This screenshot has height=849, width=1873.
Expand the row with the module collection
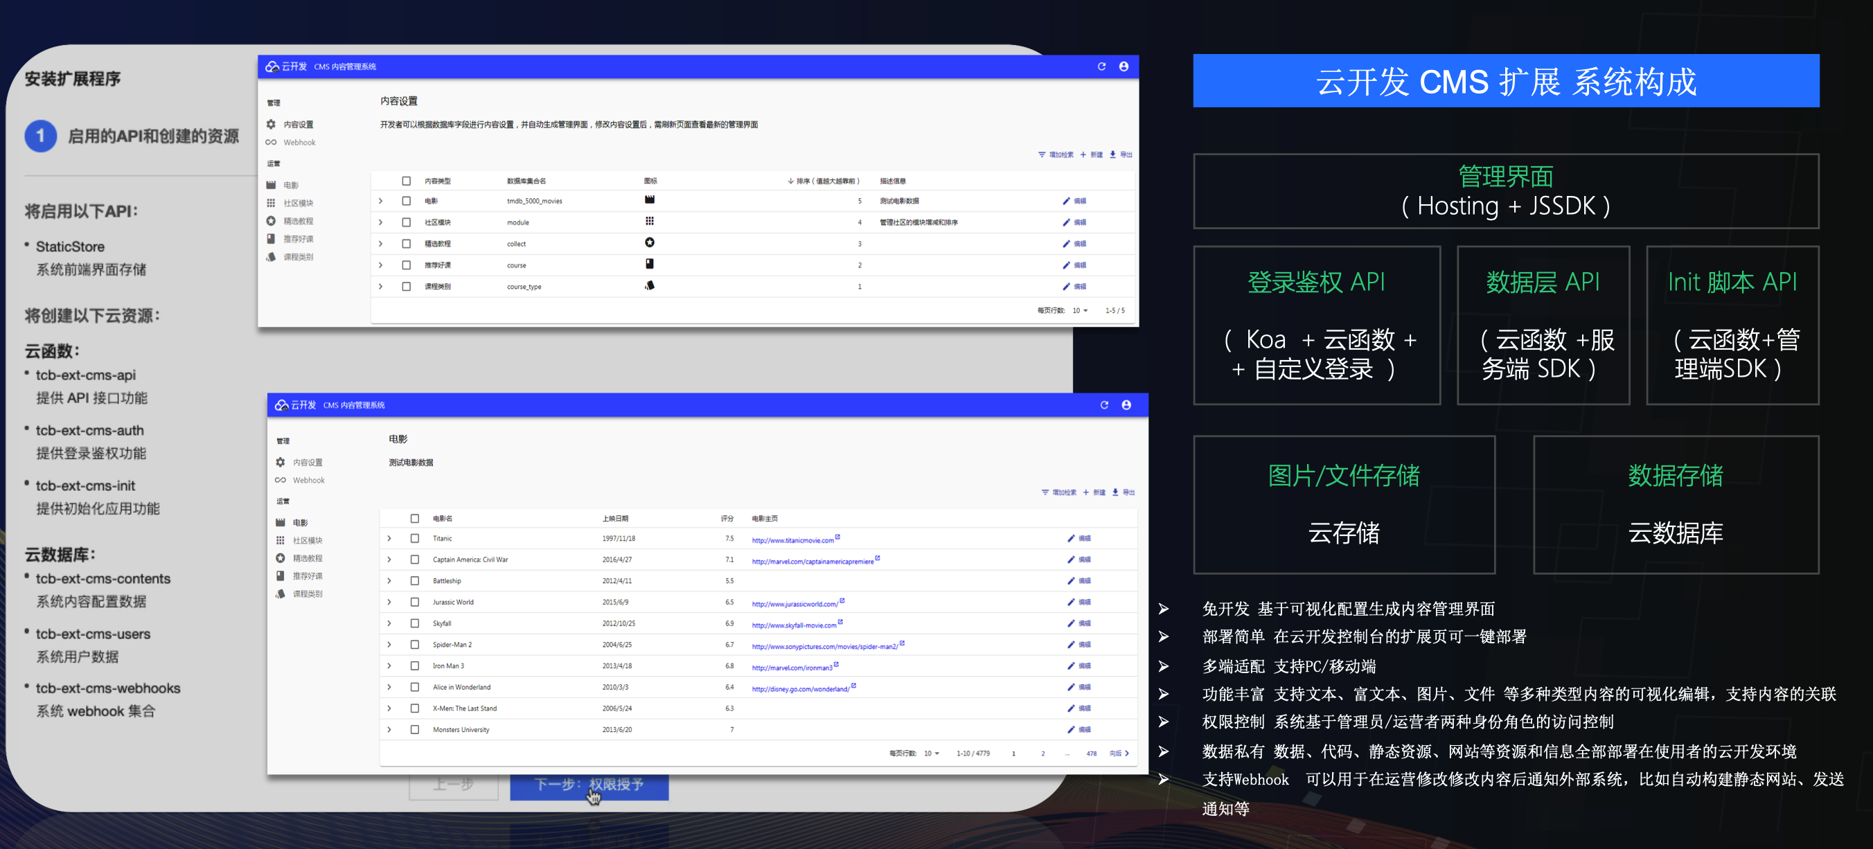[380, 222]
